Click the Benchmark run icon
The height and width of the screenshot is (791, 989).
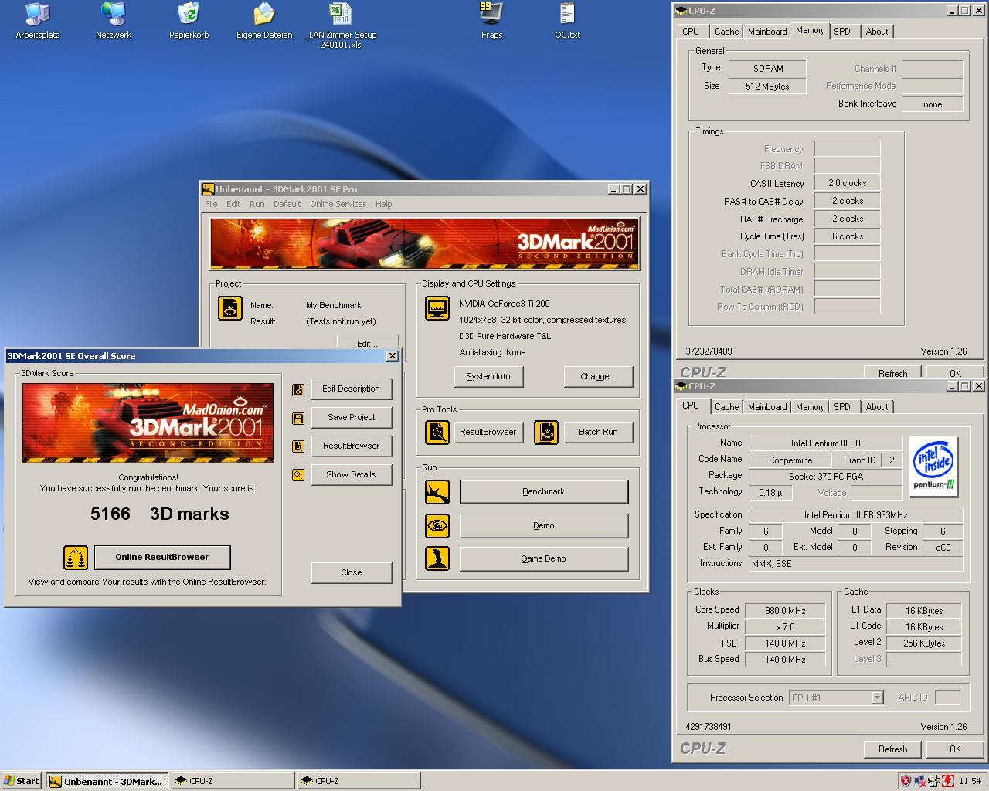437,492
